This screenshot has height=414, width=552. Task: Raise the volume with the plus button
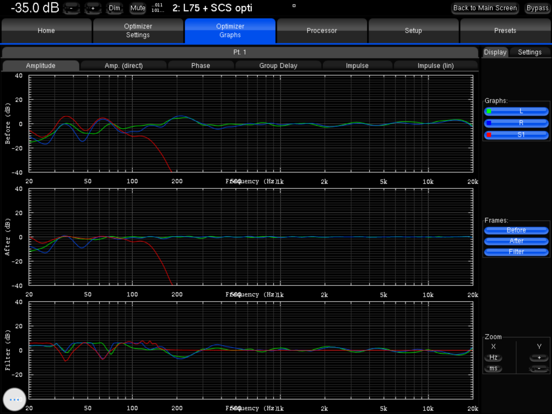click(x=93, y=8)
